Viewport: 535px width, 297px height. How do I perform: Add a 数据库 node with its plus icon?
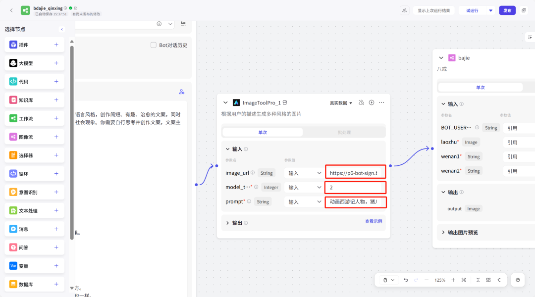click(x=56, y=284)
